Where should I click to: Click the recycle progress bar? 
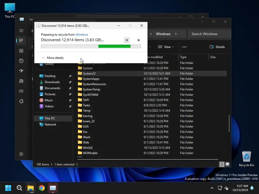[x=91, y=46]
